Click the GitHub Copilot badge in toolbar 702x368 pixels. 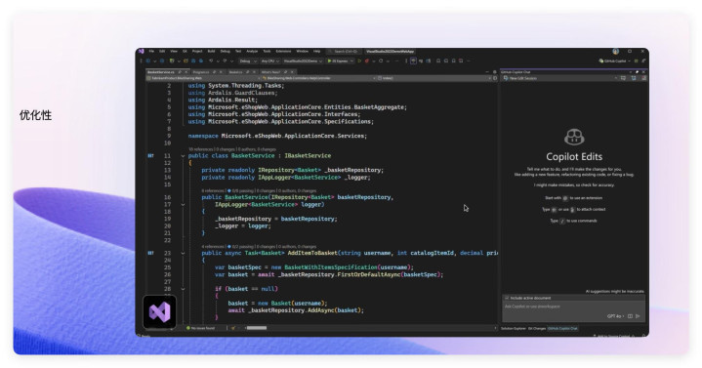point(614,61)
